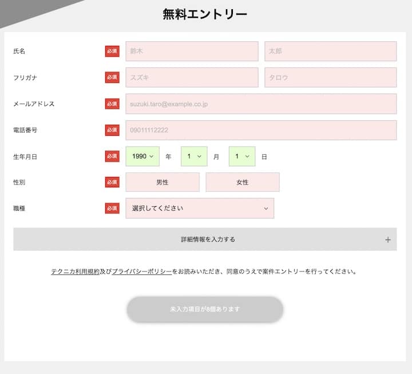Select the 女性 gender option
Viewport: 412px width, 374px height.
(x=243, y=182)
